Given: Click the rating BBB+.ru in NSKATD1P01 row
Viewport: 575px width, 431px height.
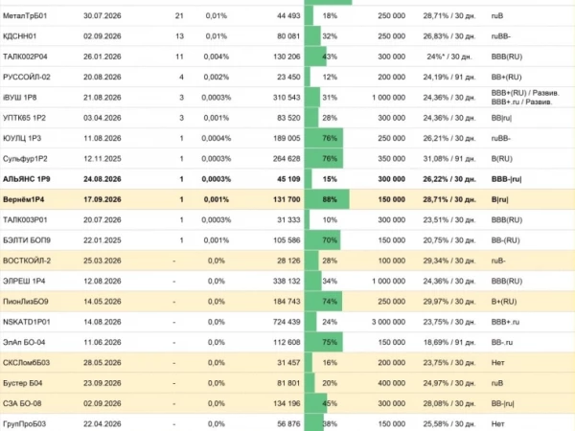Looking at the screenshot, I should (x=505, y=322).
